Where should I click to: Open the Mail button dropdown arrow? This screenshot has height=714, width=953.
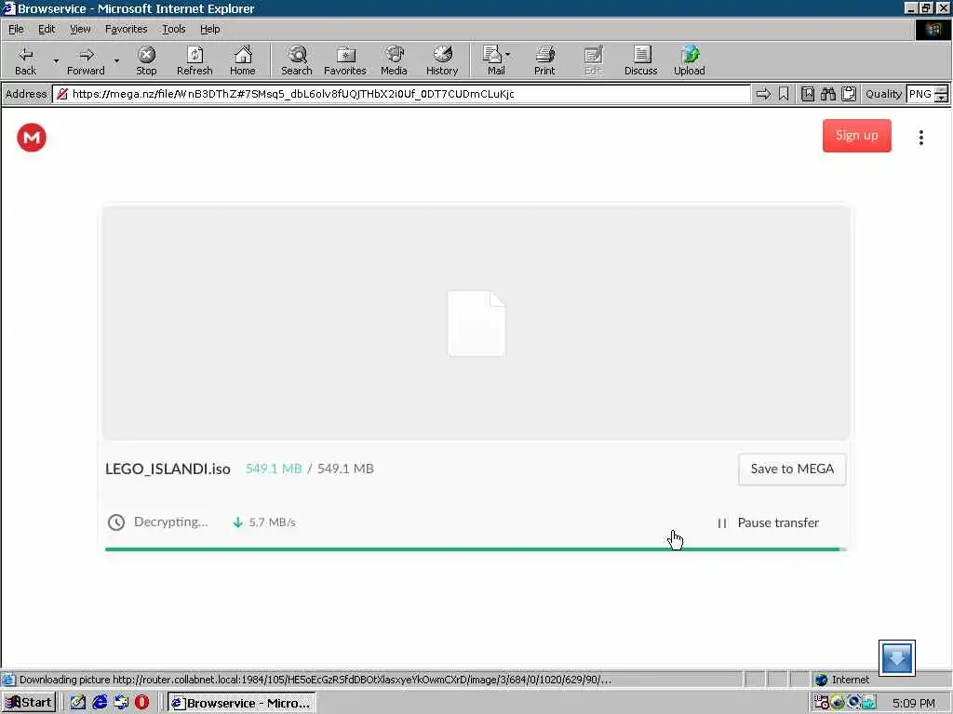click(x=508, y=55)
